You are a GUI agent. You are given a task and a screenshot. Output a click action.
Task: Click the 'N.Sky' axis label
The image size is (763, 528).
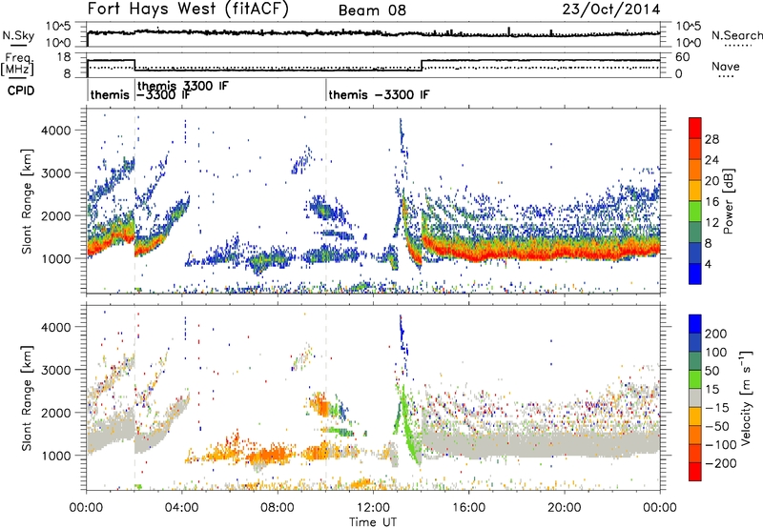18,35
